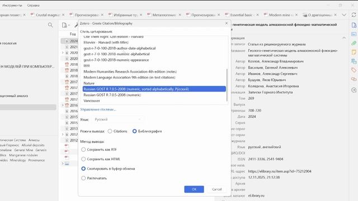Click Cancel in the bibliography dialog

[x=216, y=189]
